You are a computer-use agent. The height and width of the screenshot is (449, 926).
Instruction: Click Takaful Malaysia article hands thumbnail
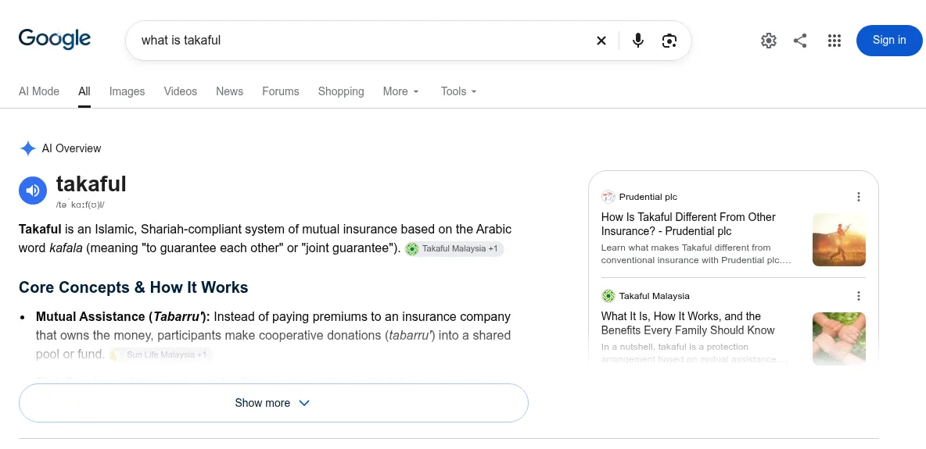(839, 339)
